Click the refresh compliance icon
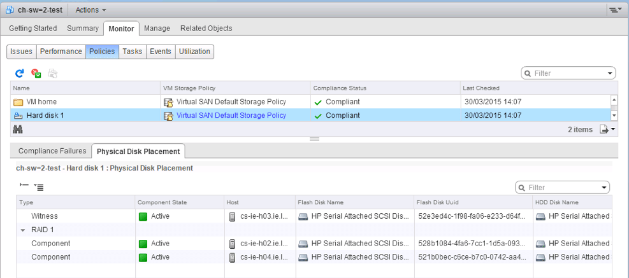The height and width of the screenshot is (278, 629). point(20,74)
